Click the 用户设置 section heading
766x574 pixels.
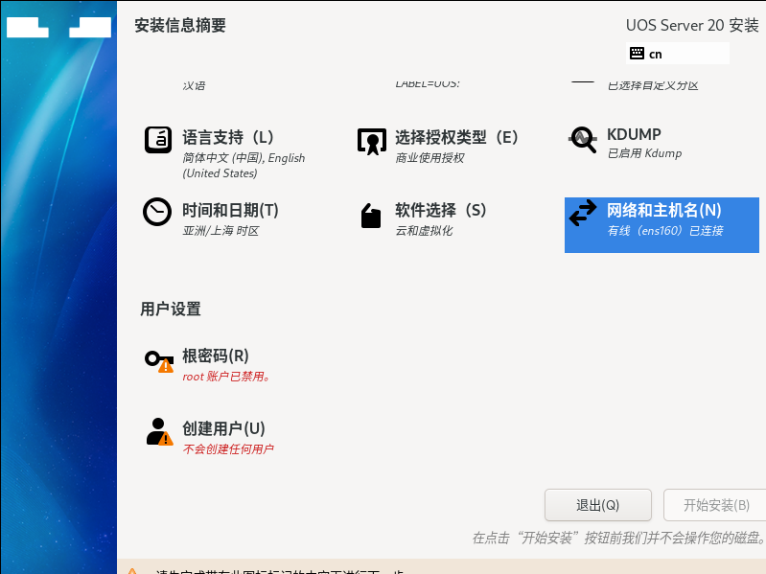[x=171, y=309]
